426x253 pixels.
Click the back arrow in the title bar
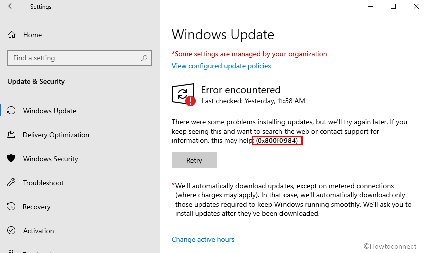(x=11, y=7)
